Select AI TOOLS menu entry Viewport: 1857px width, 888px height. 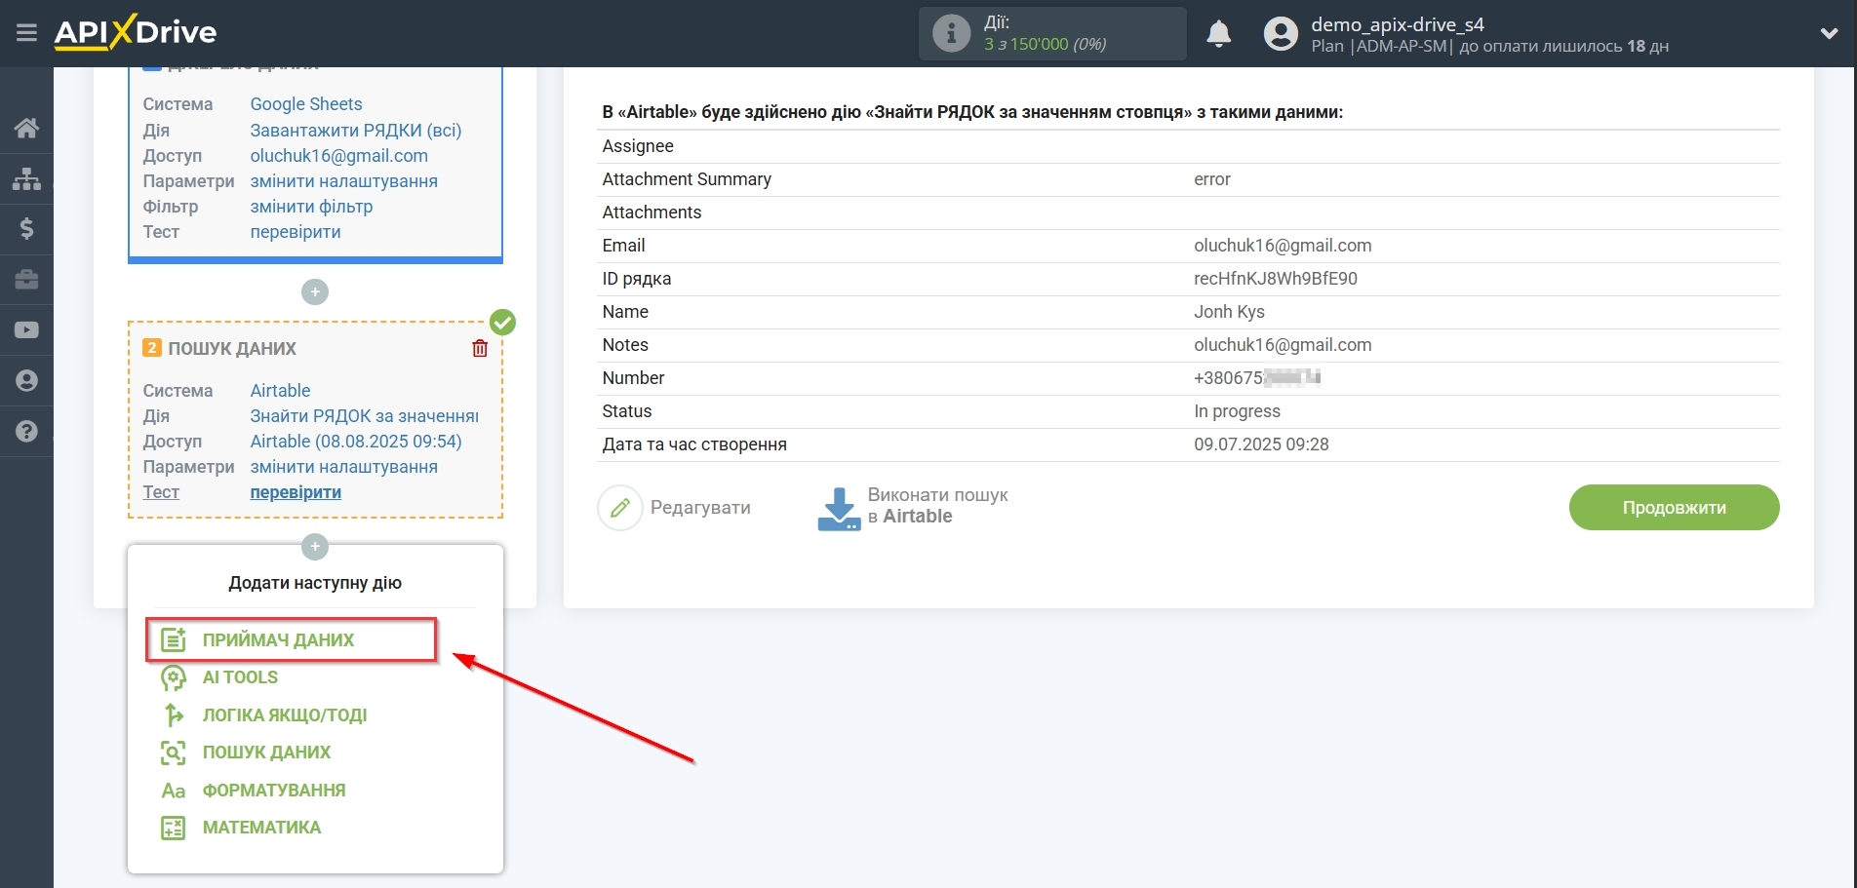click(240, 677)
